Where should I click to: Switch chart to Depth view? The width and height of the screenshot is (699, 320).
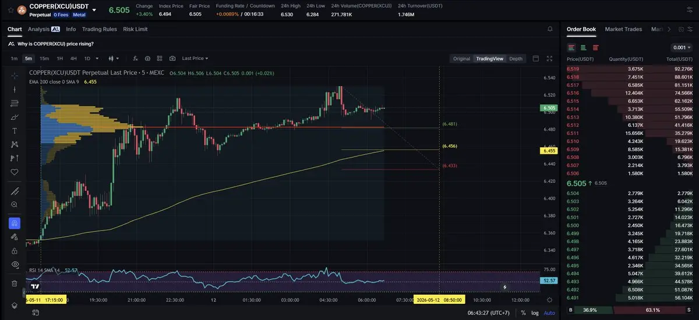(516, 58)
